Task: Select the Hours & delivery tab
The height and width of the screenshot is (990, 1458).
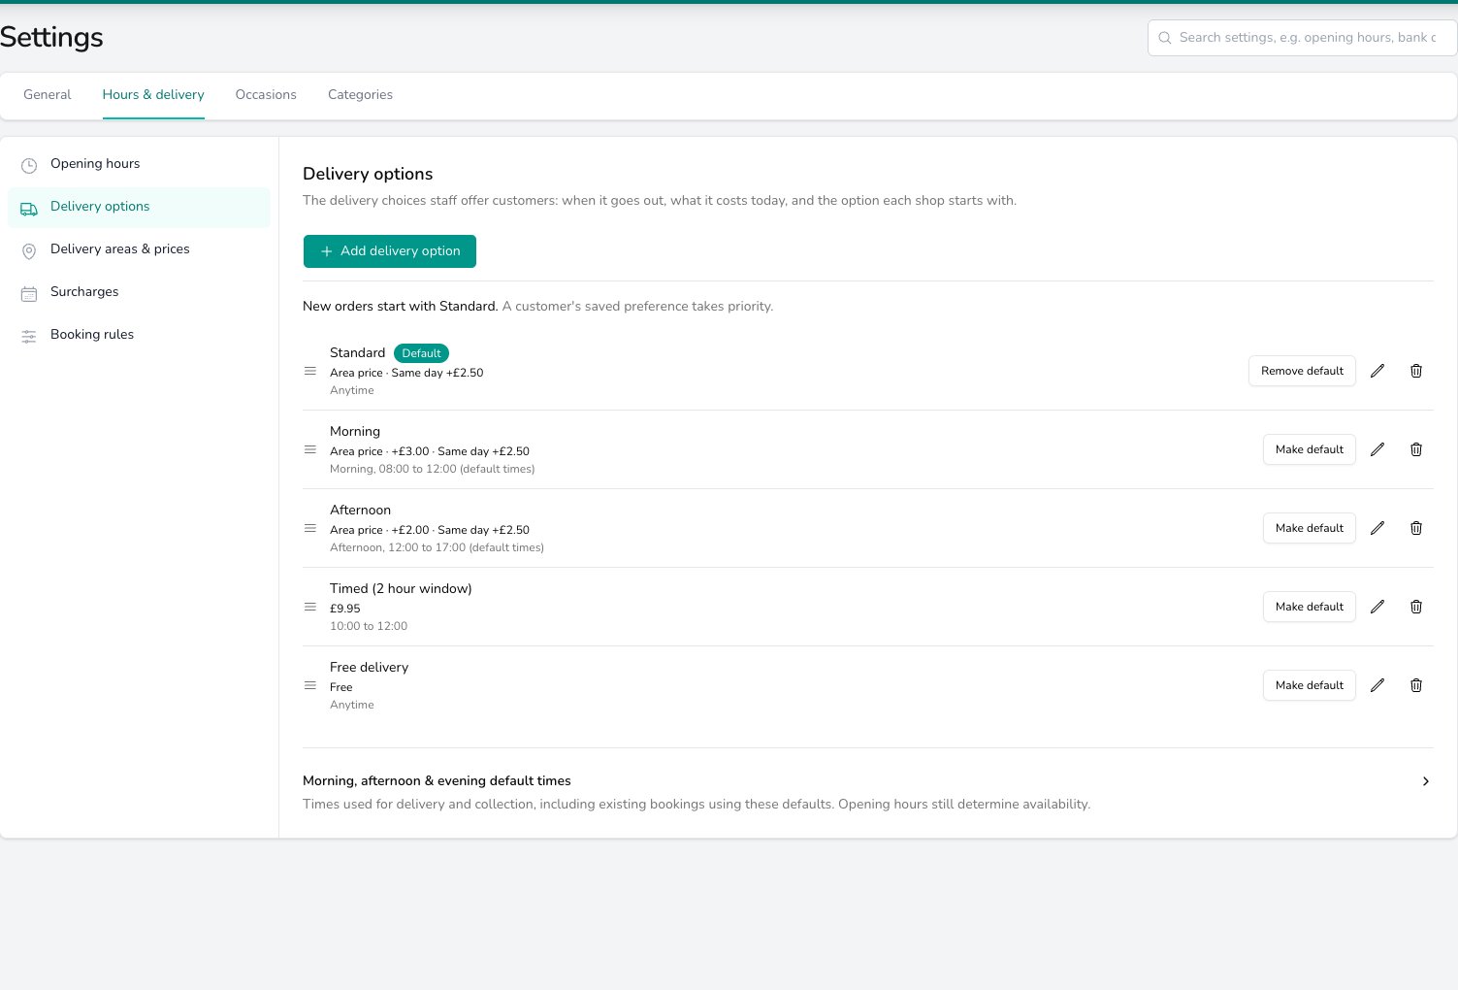Action: [x=153, y=94]
